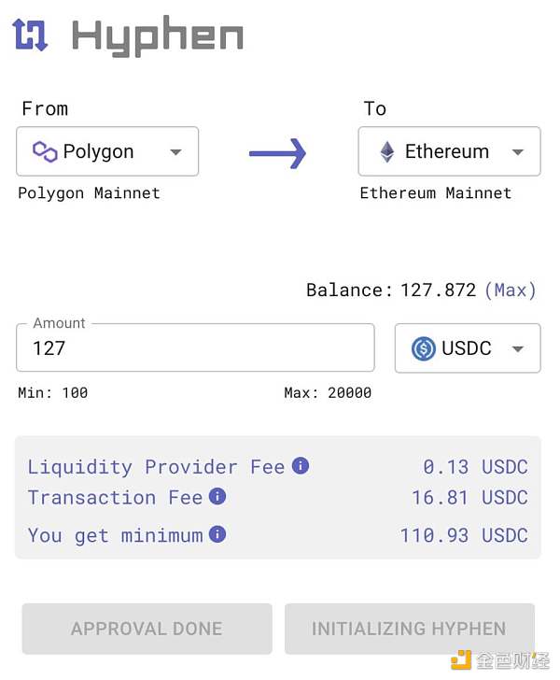
Task: Expand the To chain dropdown arrow
Action: pos(518,152)
